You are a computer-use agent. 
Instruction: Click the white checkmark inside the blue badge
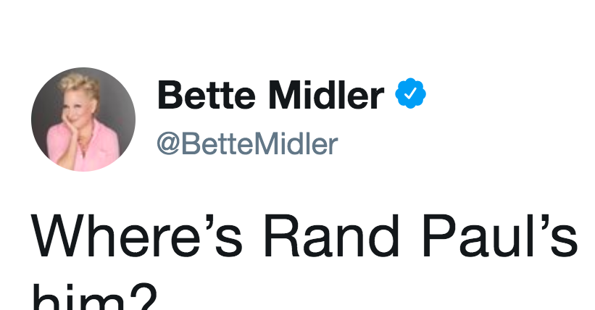410,93
